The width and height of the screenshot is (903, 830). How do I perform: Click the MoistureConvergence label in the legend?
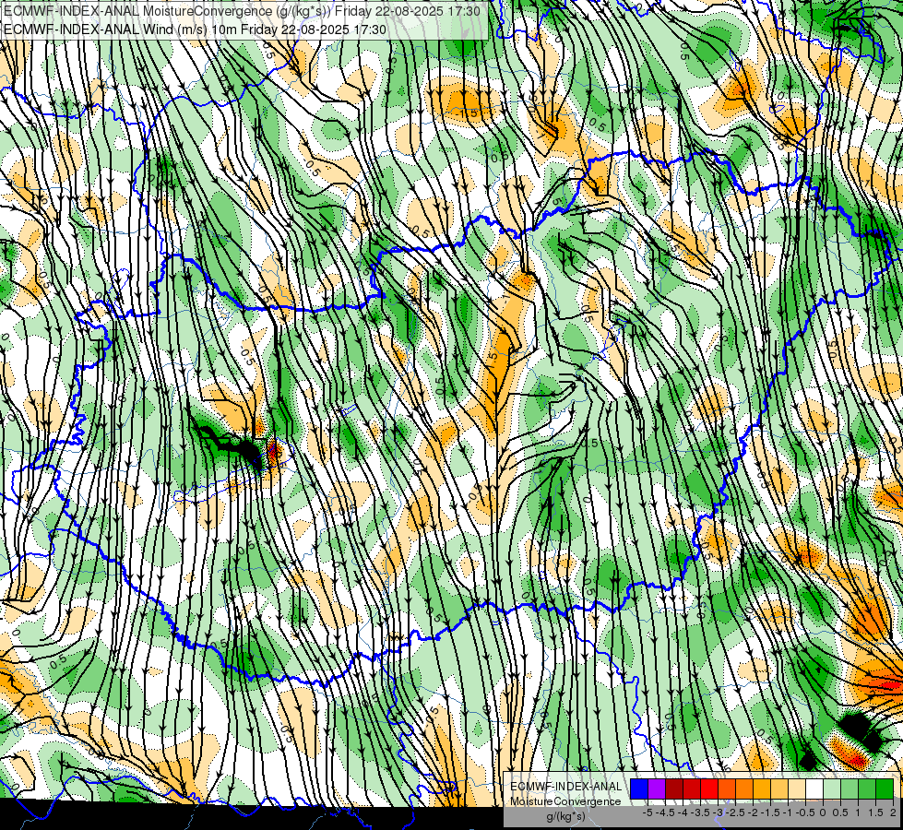(x=565, y=801)
